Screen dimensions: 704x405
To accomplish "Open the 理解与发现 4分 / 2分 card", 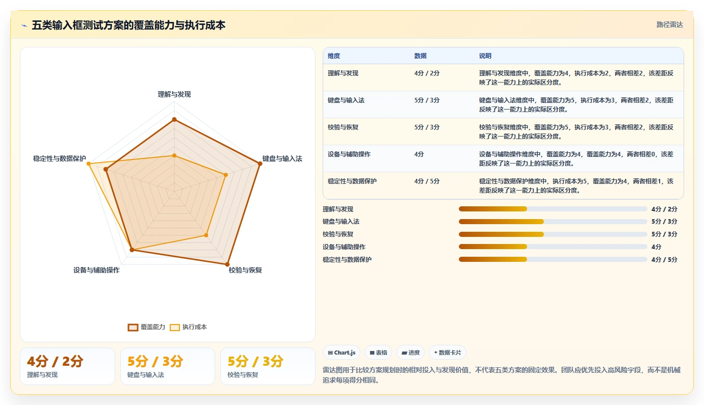I will click(x=67, y=366).
